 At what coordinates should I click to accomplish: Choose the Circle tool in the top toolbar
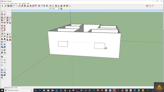pos(11,6)
